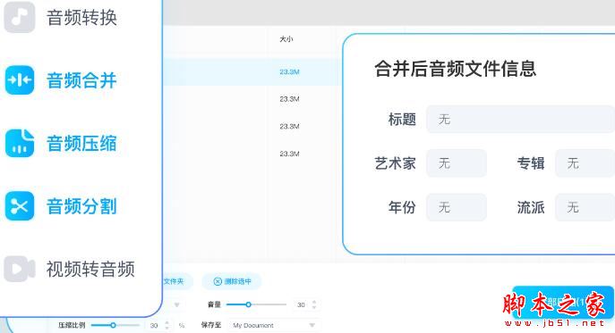Choose the 音频压缩 file compression icon
Screen dimensions: 615x333
[19, 143]
